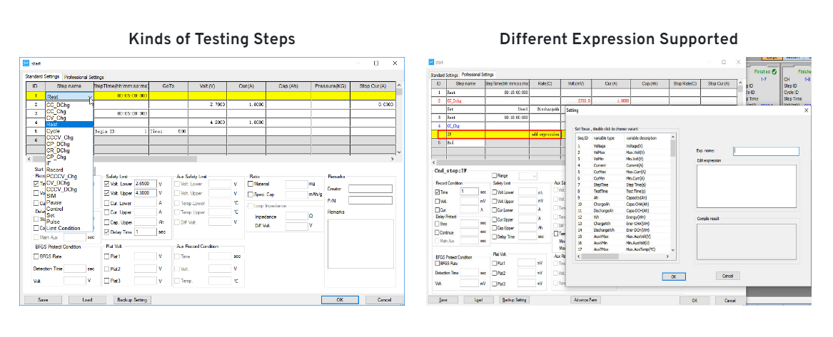Close the Setting dialog with X
The image size is (833, 337).
point(807,110)
